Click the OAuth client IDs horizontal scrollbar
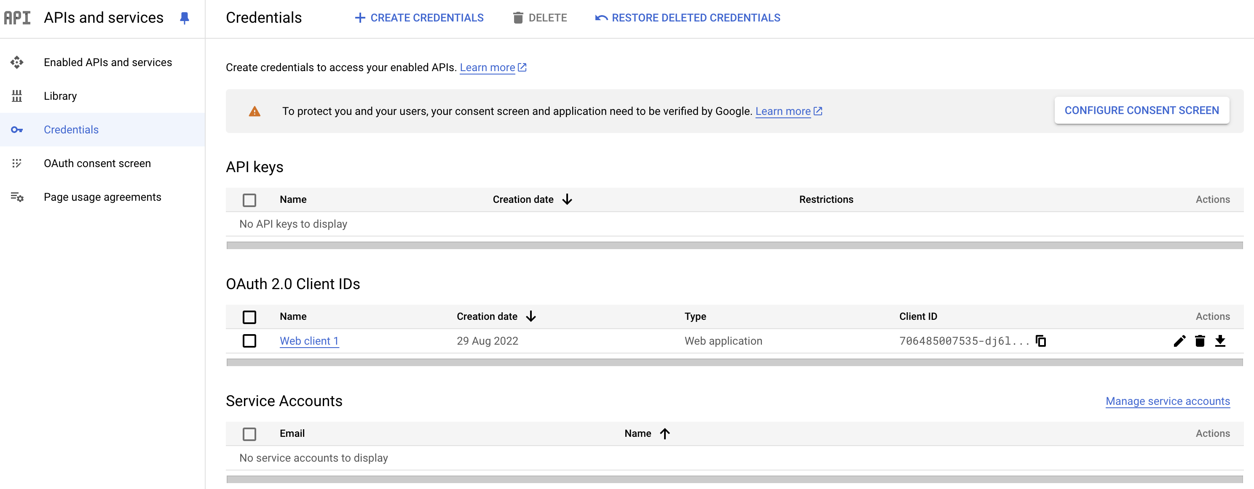Image resolution: width=1254 pixels, height=489 pixels. pos(734,363)
